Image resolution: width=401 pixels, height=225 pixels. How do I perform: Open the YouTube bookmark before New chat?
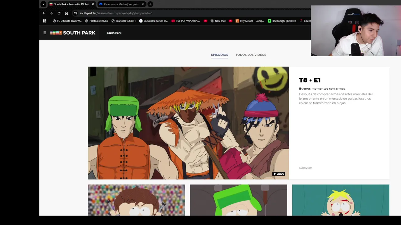tap(206, 21)
